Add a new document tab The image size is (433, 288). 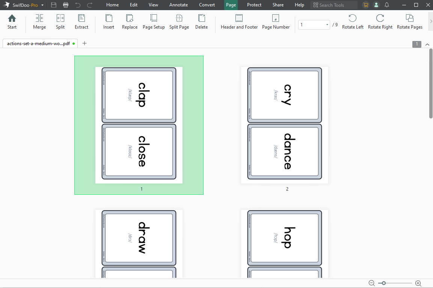tap(84, 43)
